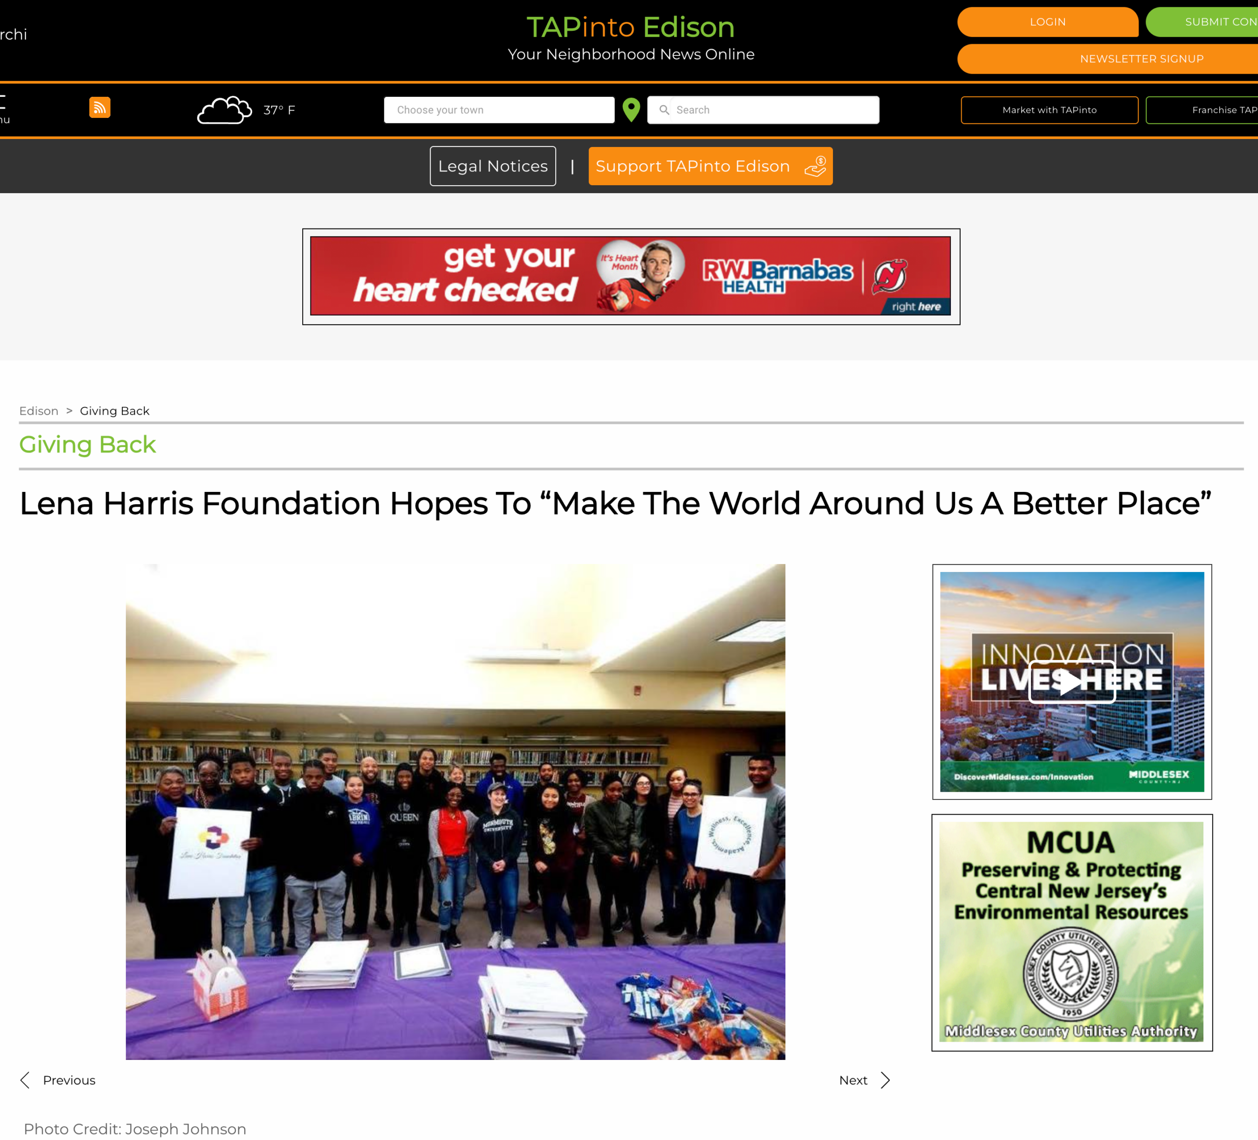
Task: Open the Edison breadcrumb link
Action: (39, 411)
